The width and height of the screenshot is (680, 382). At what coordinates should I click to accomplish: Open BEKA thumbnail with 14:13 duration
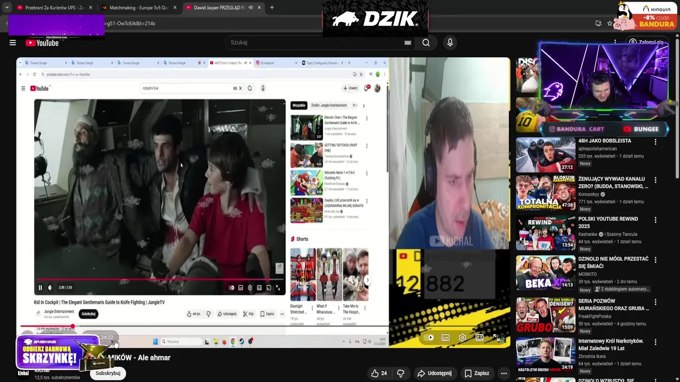tap(546, 273)
